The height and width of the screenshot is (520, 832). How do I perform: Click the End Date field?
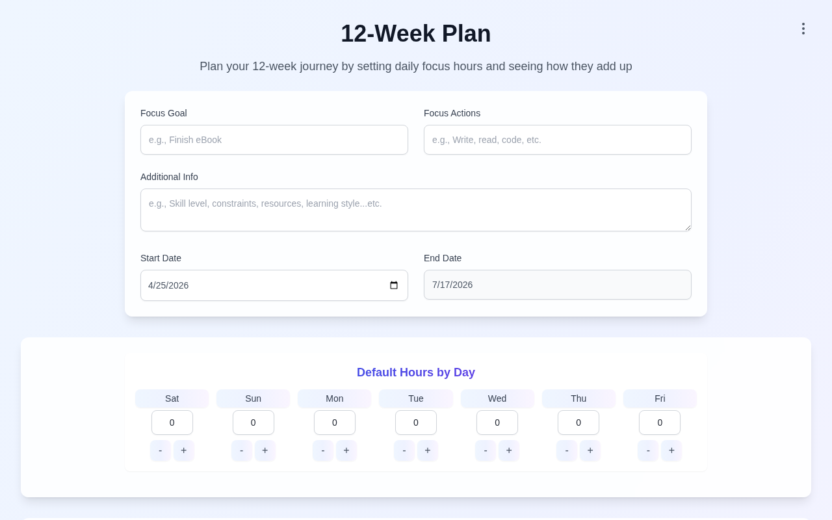pyautogui.click(x=558, y=285)
